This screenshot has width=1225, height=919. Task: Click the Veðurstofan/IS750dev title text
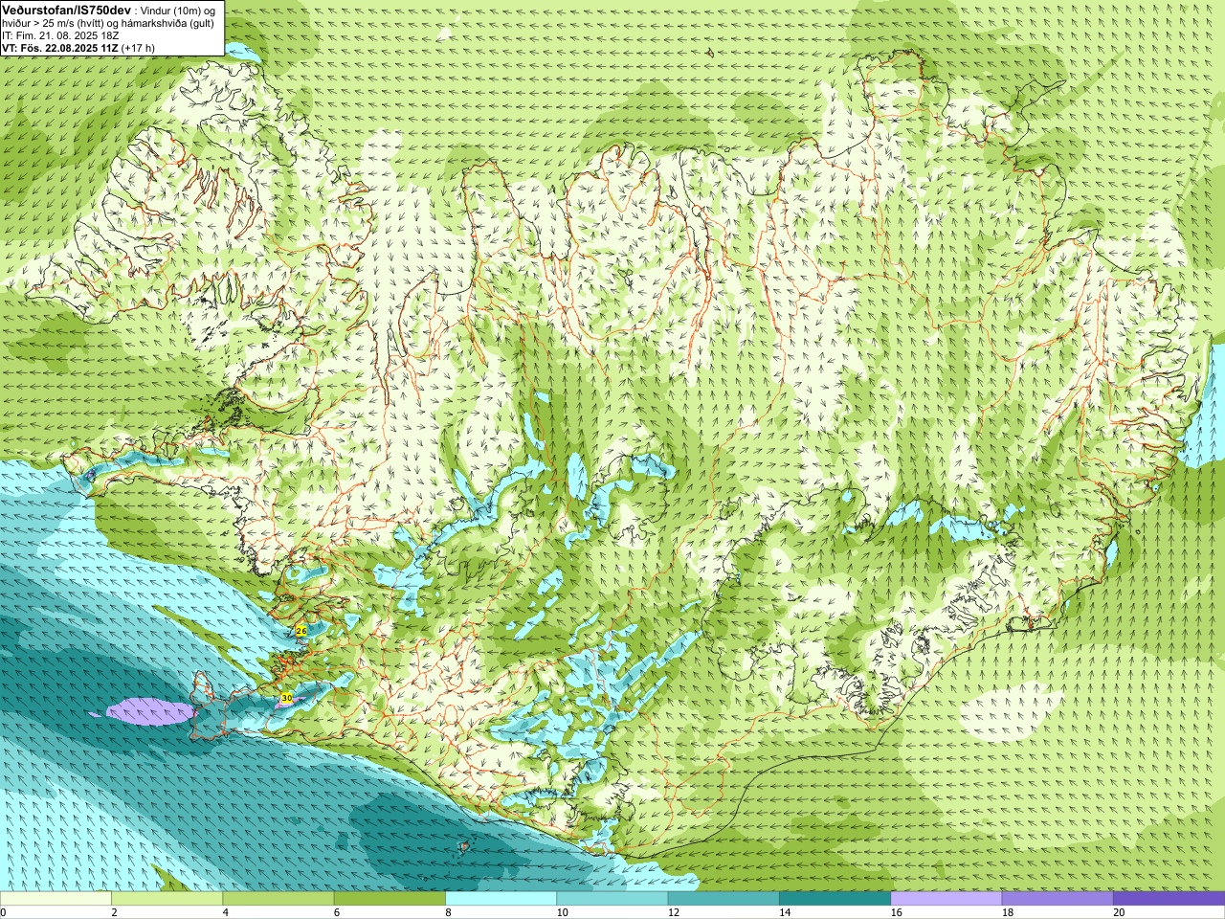tap(67, 9)
